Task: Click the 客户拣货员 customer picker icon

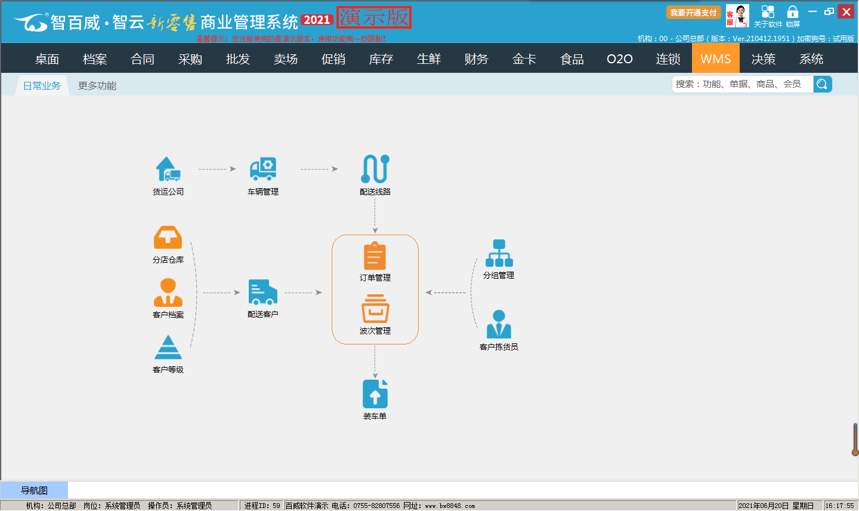Action: click(x=499, y=325)
